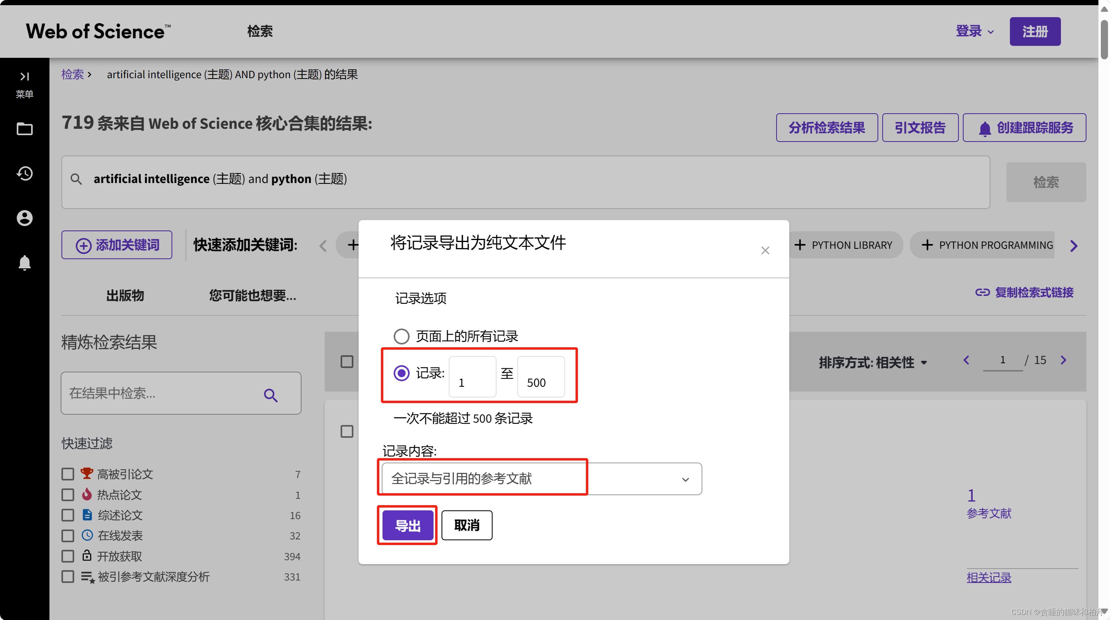Open search history clock icon
This screenshot has width=1110, height=620.
click(x=25, y=173)
